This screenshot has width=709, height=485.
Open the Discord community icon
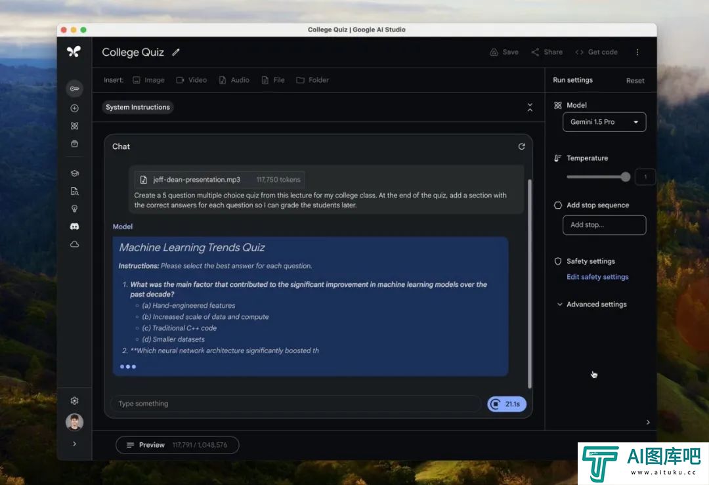[x=75, y=226]
